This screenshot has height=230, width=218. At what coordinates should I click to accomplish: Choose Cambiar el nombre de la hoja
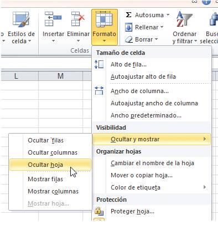click(152, 163)
